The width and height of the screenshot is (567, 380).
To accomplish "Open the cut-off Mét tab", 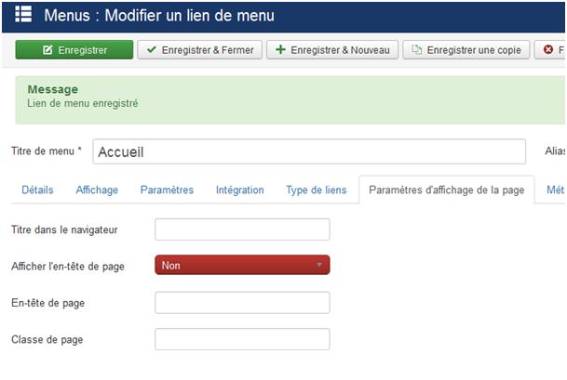I will tap(555, 190).
